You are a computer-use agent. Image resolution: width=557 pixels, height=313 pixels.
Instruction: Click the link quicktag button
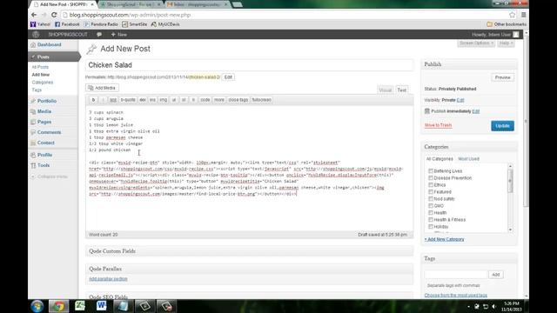(x=113, y=100)
